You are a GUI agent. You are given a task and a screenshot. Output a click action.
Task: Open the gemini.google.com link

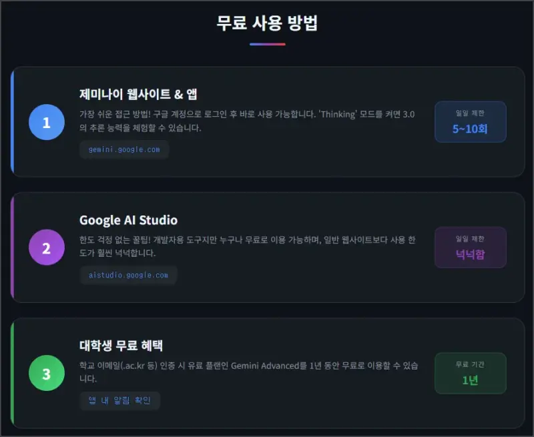(x=124, y=149)
